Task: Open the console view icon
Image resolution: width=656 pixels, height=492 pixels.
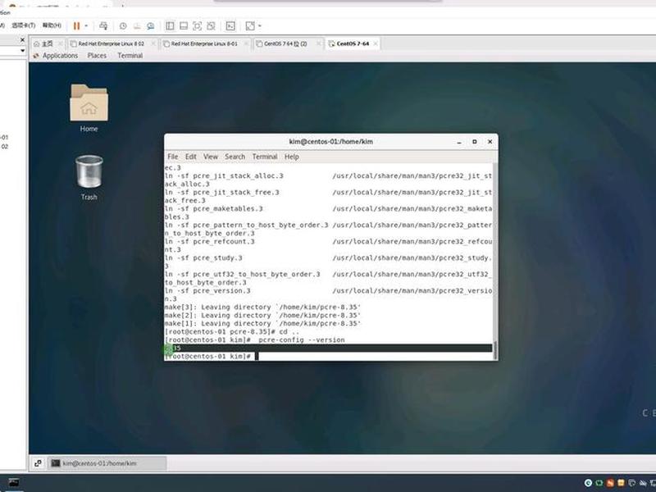Action: 230,26
